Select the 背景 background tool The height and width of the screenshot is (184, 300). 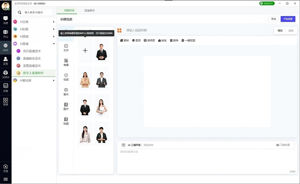[66, 62]
